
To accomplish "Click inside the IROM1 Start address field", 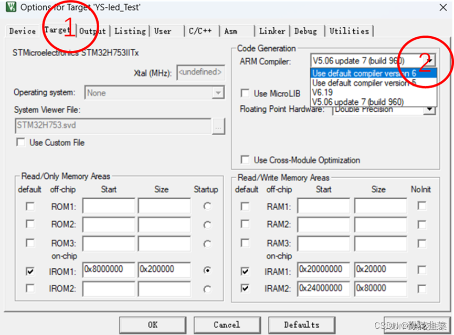I will click(x=107, y=269).
